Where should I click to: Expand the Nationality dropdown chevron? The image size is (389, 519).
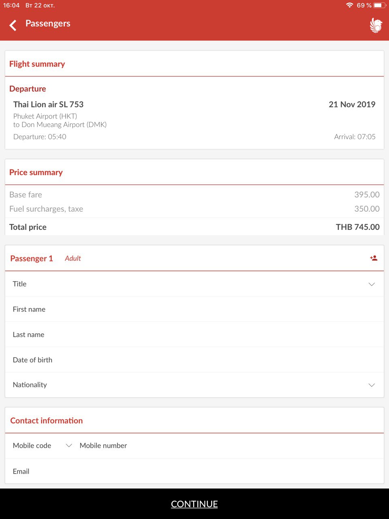372,385
